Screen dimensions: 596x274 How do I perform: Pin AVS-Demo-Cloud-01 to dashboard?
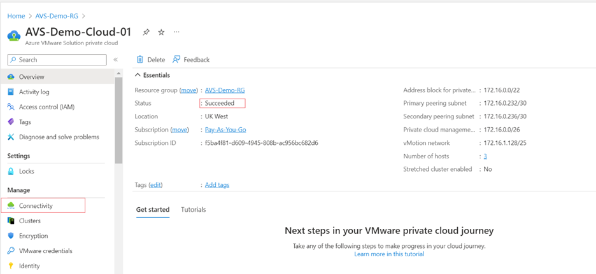pyautogui.click(x=146, y=32)
